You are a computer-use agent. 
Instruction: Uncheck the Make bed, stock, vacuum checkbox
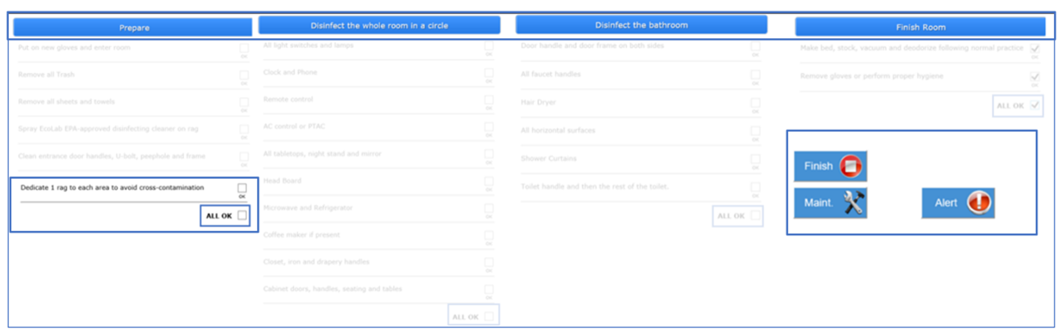[1035, 48]
